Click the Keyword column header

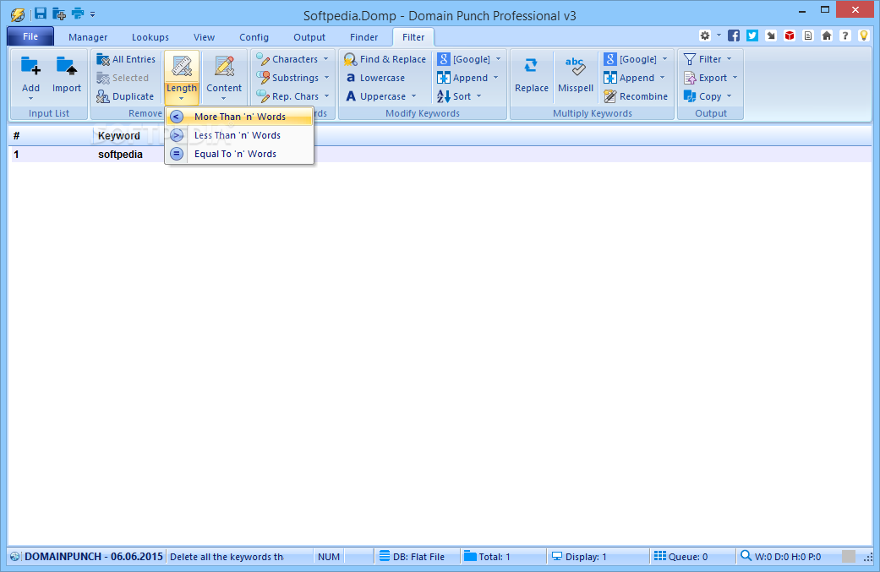[119, 136]
